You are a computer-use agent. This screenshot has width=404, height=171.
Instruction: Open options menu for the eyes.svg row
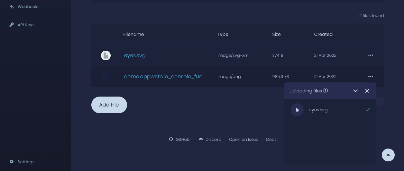[371, 55]
